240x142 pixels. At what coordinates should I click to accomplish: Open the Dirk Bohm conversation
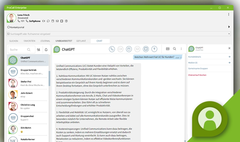coord(28,130)
